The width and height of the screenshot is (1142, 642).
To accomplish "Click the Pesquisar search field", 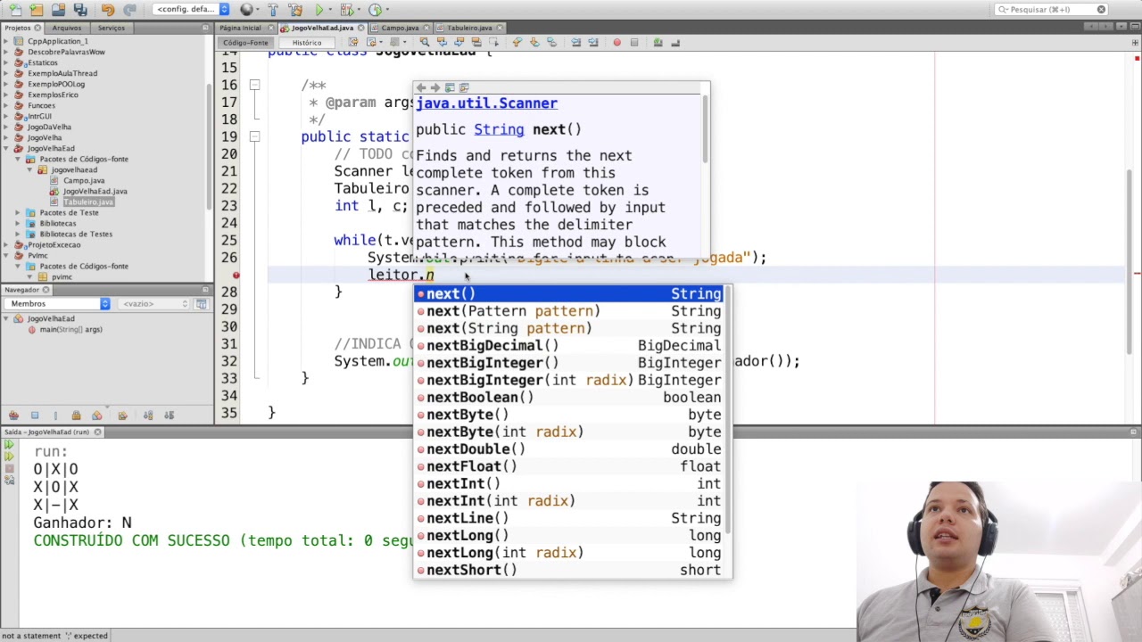I will pyautogui.click(x=1051, y=10).
